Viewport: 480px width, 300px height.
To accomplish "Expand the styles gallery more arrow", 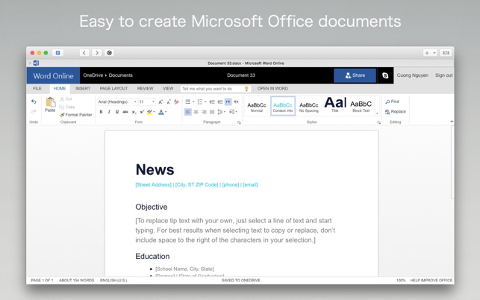I will tap(377, 113).
